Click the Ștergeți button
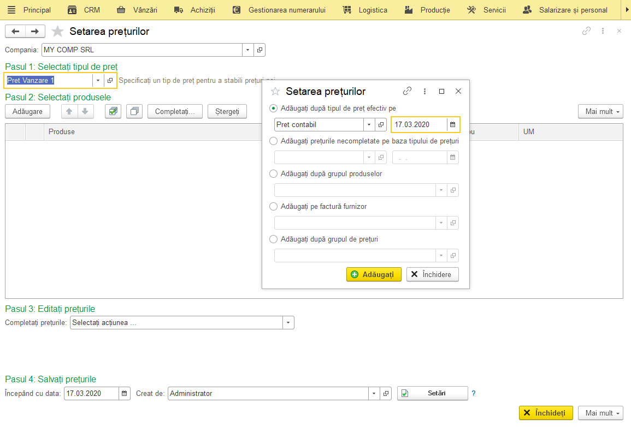 click(227, 111)
